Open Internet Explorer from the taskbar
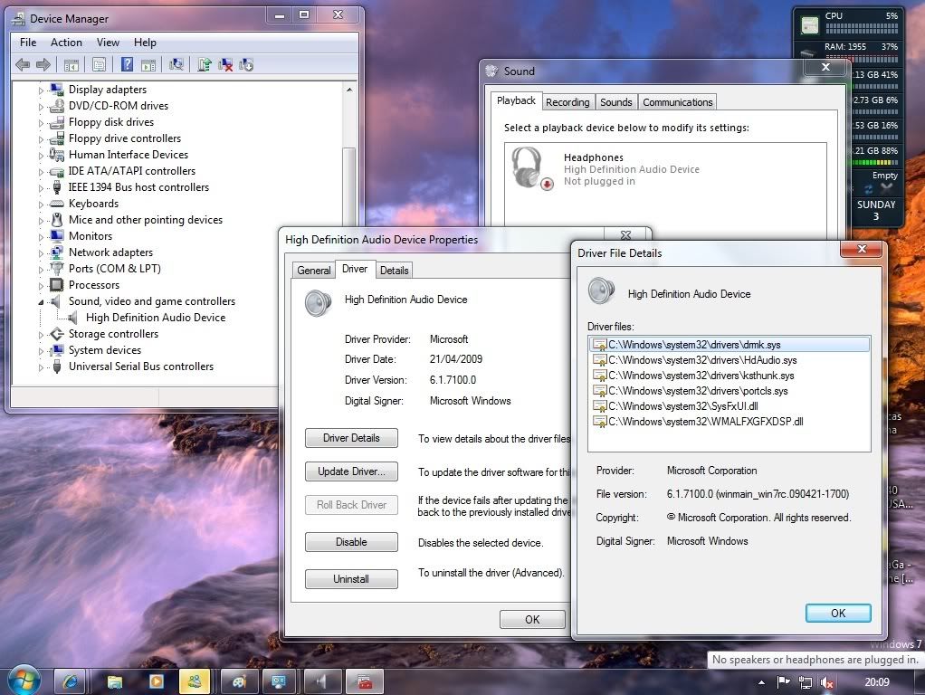The width and height of the screenshot is (925, 695). tap(70, 681)
